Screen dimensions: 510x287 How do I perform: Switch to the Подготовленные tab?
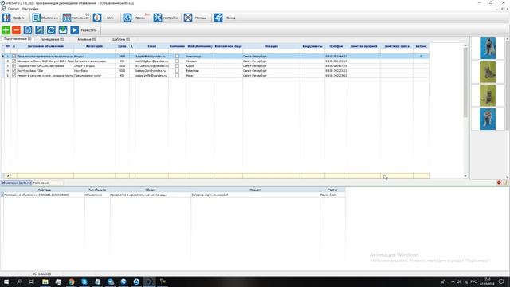(18, 39)
